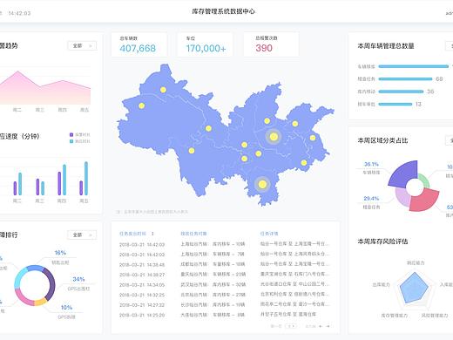Go to previous page arrow in task table
The height and width of the screenshot is (340, 453).
tap(321, 326)
